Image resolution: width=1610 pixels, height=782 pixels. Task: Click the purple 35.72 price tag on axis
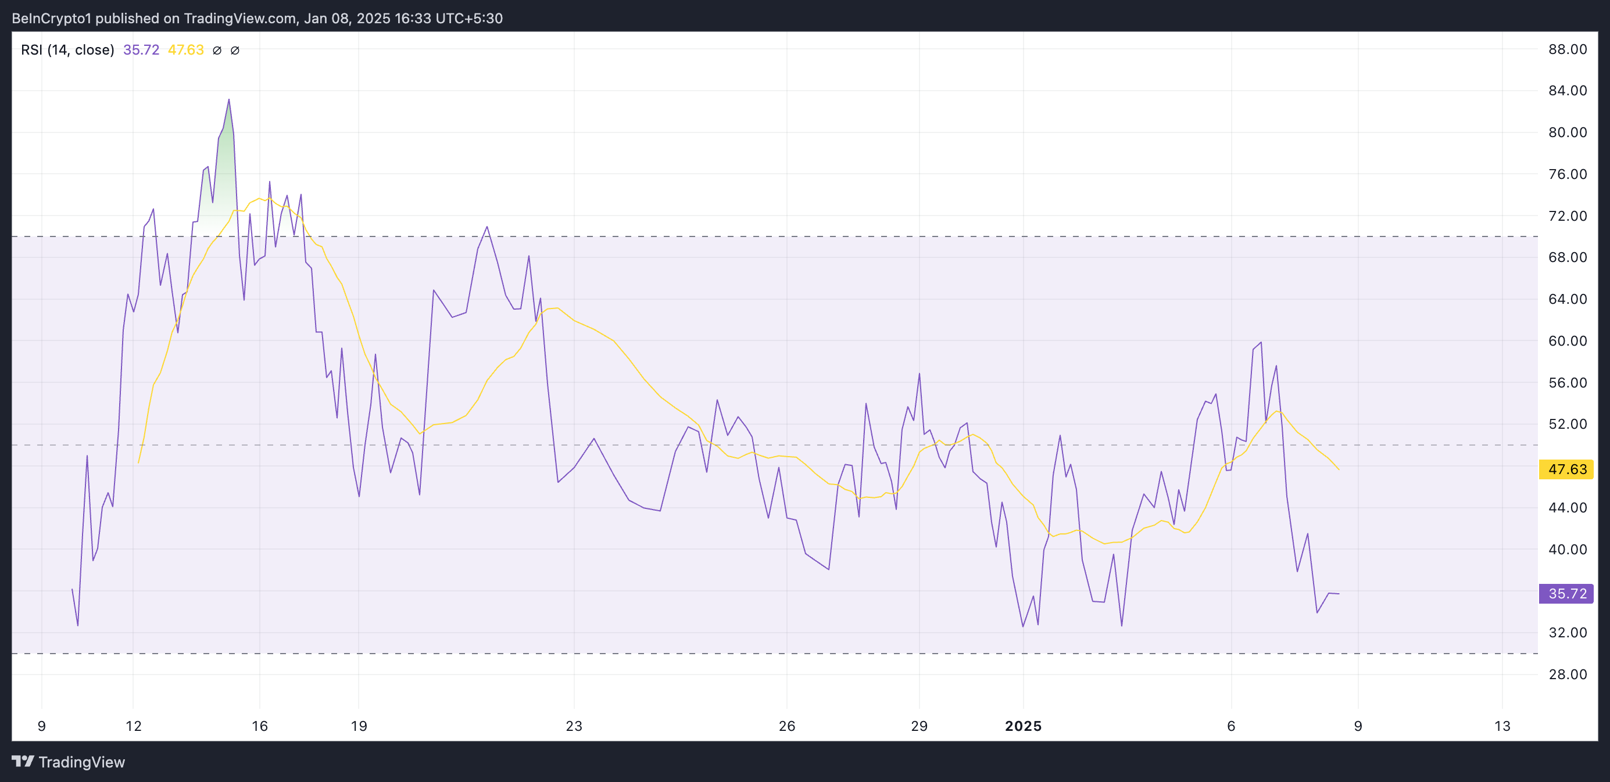tap(1566, 593)
